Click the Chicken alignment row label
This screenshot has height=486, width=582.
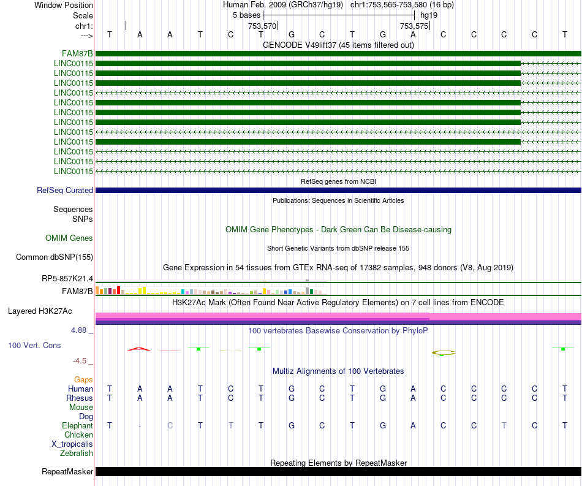click(78, 435)
